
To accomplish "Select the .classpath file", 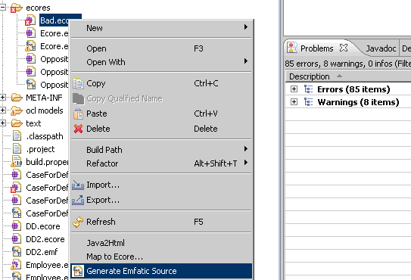I will (45, 136).
